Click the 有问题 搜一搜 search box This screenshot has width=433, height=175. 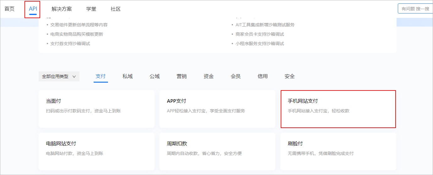415,9
